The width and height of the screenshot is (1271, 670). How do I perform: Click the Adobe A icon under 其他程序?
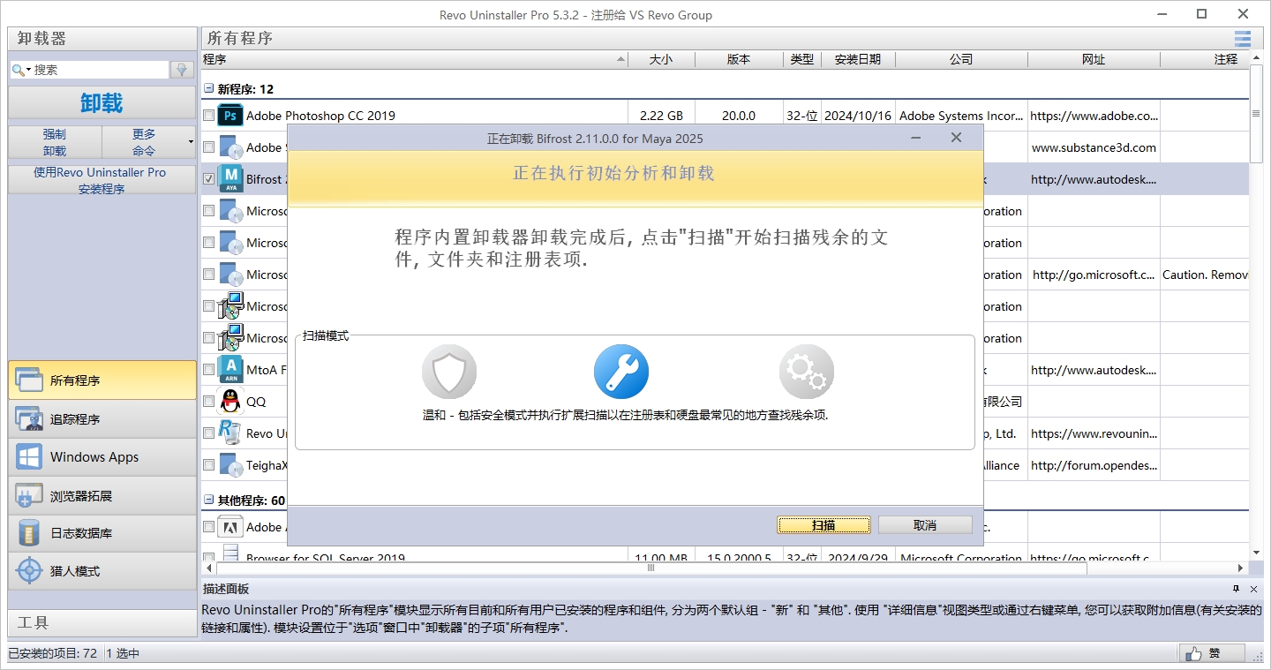[230, 527]
